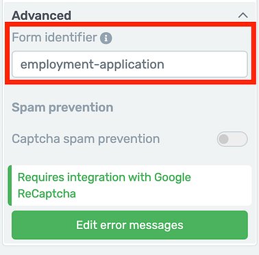
Task: Click the word ReCaptcha in the notice
Action: (x=47, y=193)
